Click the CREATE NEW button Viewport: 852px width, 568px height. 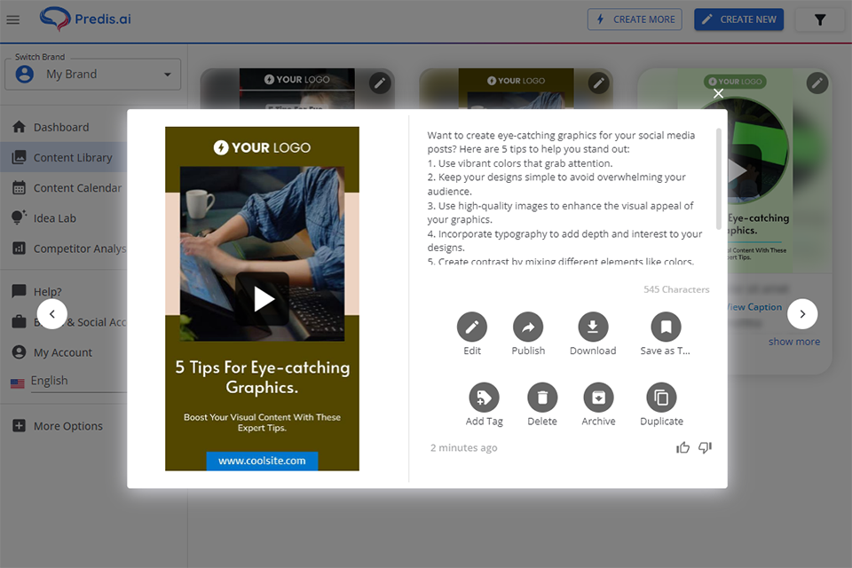point(739,20)
